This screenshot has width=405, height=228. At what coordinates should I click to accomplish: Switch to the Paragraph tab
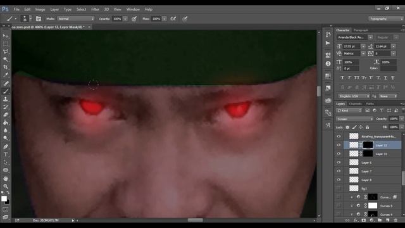(361, 30)
